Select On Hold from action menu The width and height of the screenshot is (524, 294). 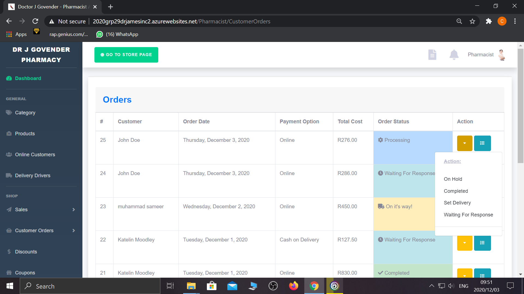453,179
